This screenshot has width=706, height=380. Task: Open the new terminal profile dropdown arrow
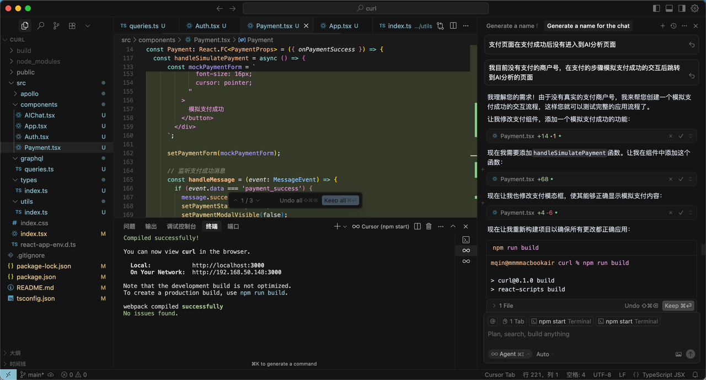(x=345, y=226)
